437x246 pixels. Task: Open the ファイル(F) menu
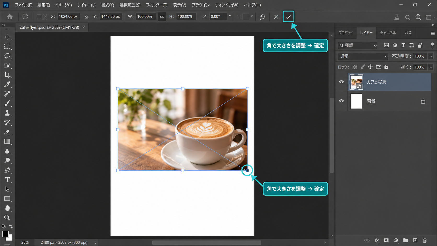point(24,5)
